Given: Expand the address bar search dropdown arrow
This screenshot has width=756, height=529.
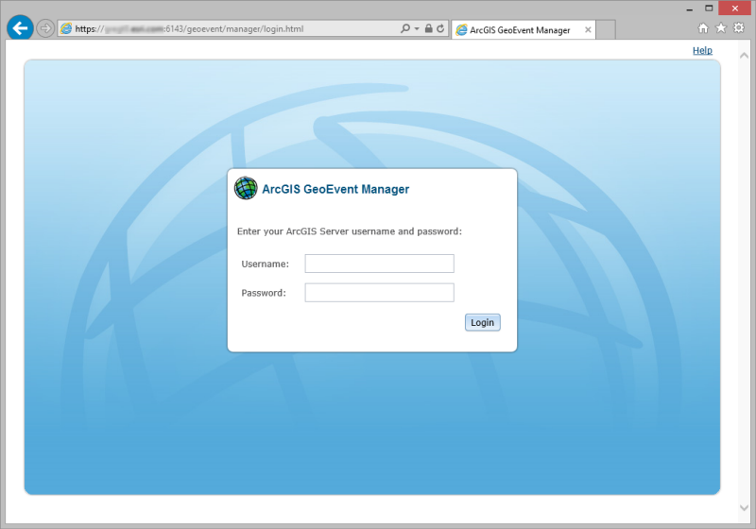Looking at the screenshot, I should click(416, 29).
